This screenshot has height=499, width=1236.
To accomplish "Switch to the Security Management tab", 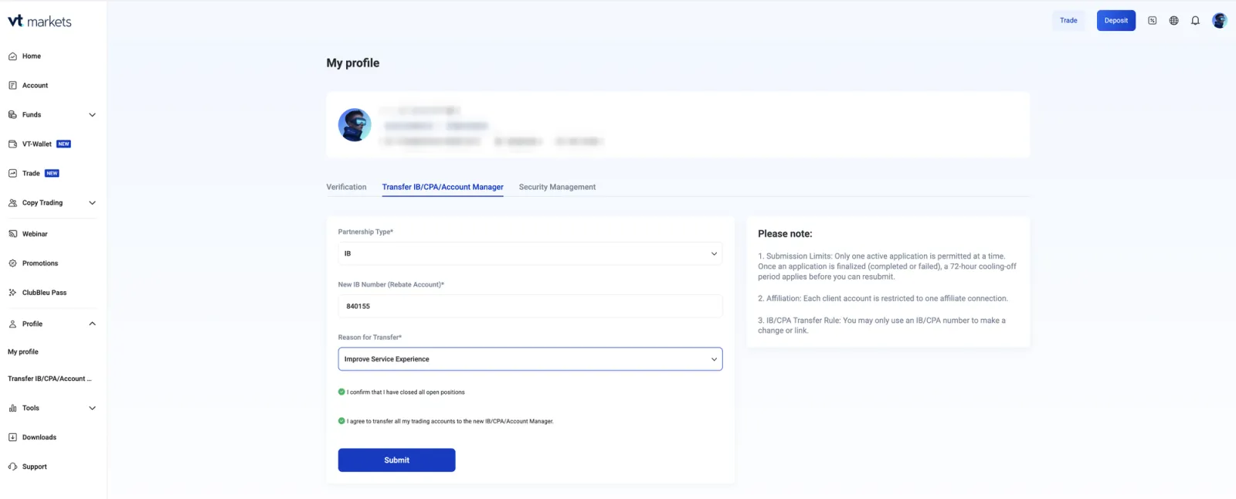I will (x=557, y=188).
